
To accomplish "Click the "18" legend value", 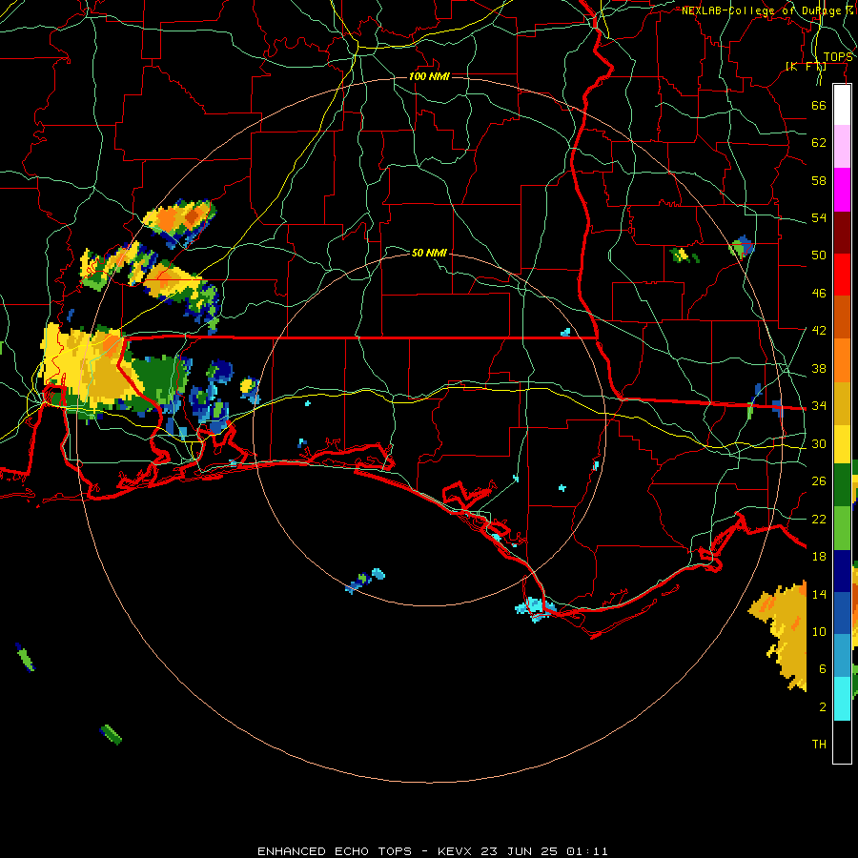I will tap(819, 557).
